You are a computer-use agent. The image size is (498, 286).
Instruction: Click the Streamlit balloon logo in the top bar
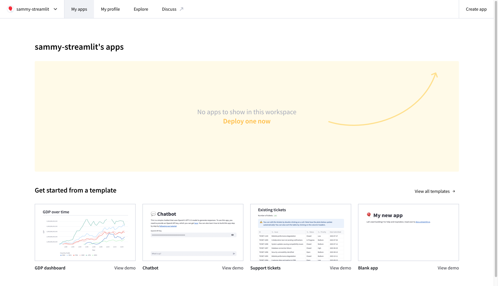coord(11,9)
